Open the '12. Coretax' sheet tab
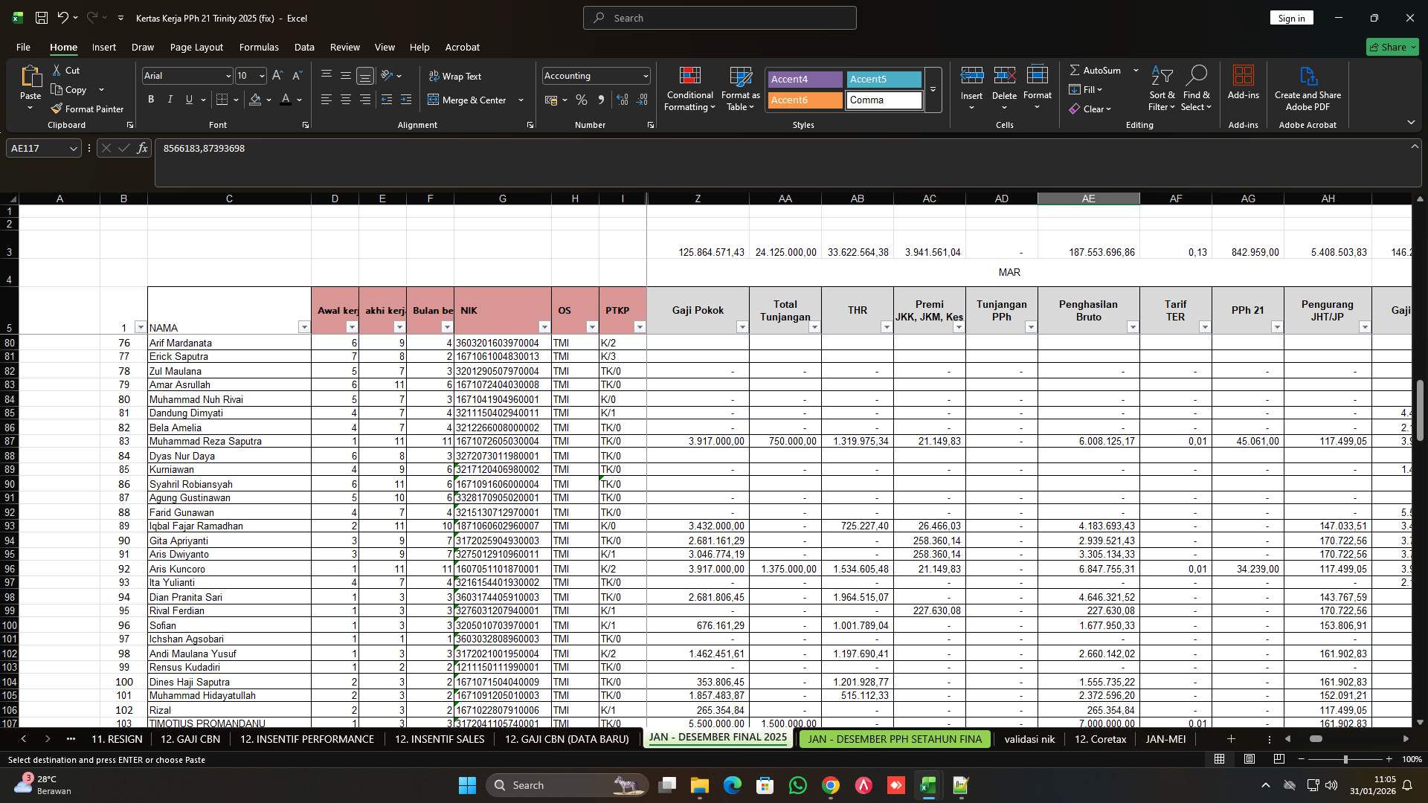This screenshot has height=803, width=1428. [1100, 739]
